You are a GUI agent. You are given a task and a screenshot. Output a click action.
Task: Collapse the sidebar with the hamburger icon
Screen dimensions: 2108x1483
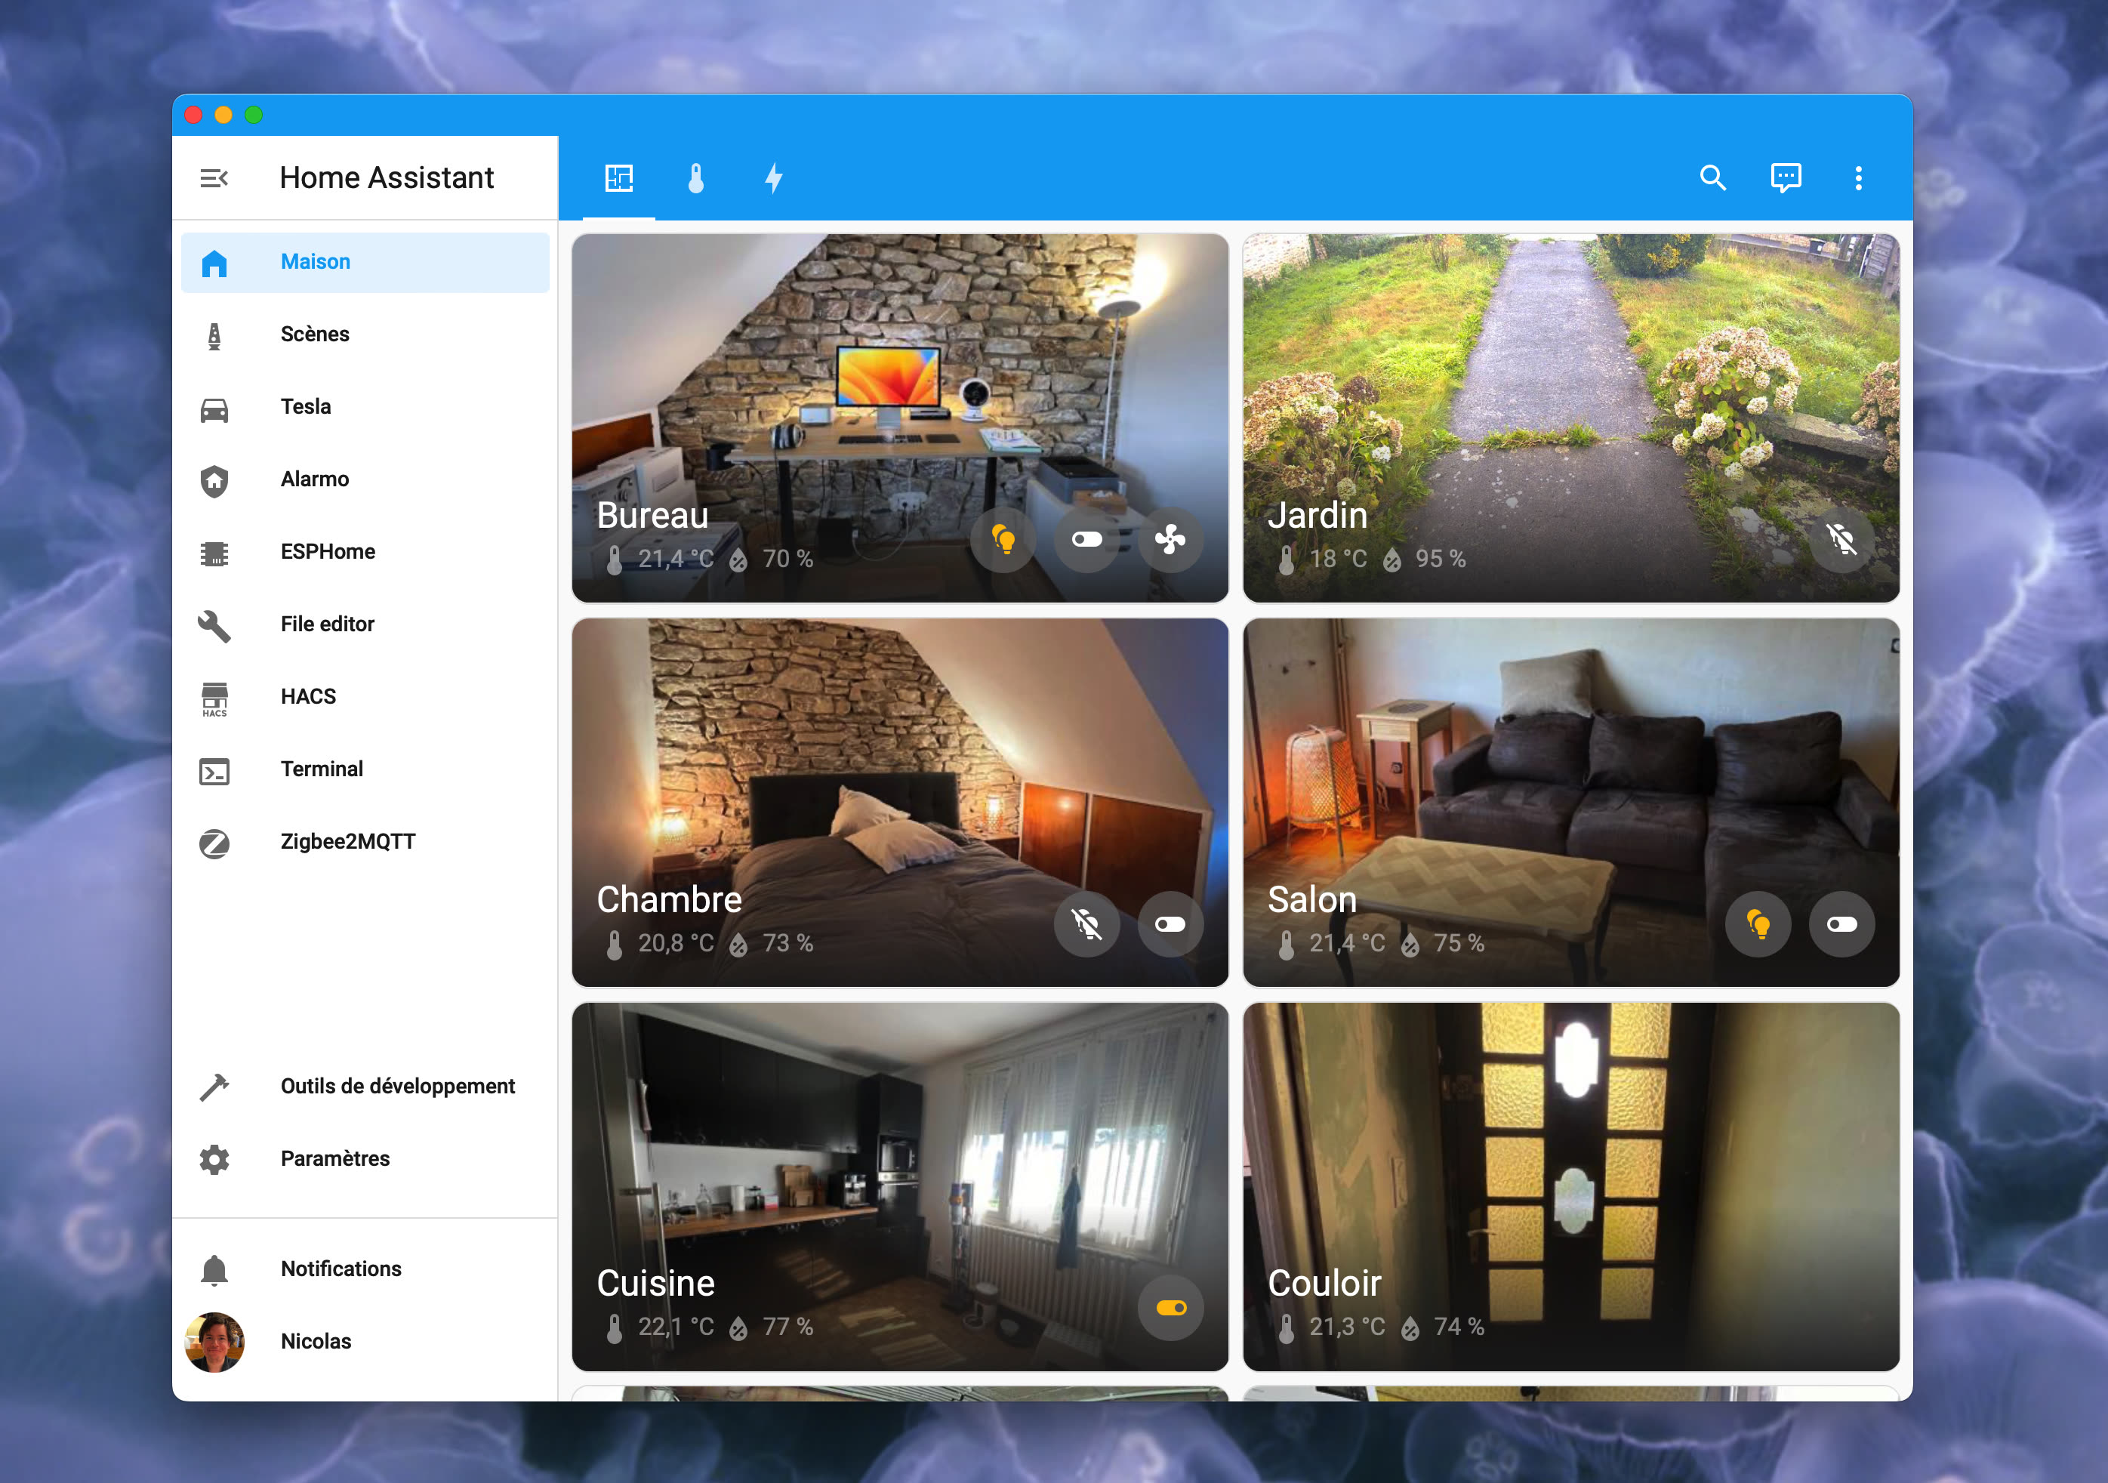click(x=215, y=177)
